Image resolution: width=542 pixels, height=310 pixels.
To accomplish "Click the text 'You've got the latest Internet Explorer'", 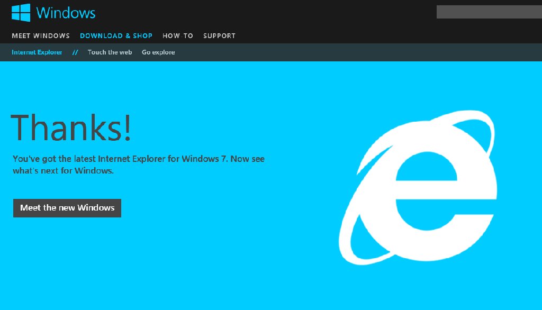I will [89, 159].
